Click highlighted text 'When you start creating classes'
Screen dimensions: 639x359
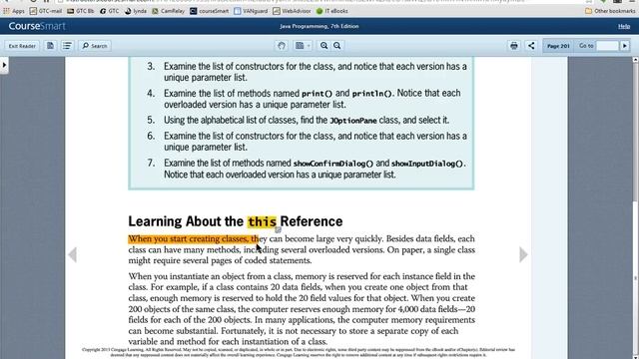(189, 239)
